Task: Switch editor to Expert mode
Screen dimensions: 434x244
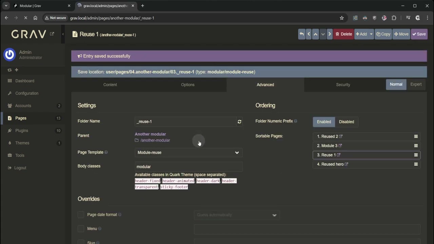Action: (416, 84)
